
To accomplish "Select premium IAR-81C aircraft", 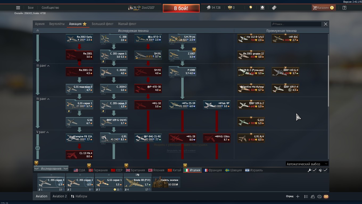I will (x=285, y=39).
